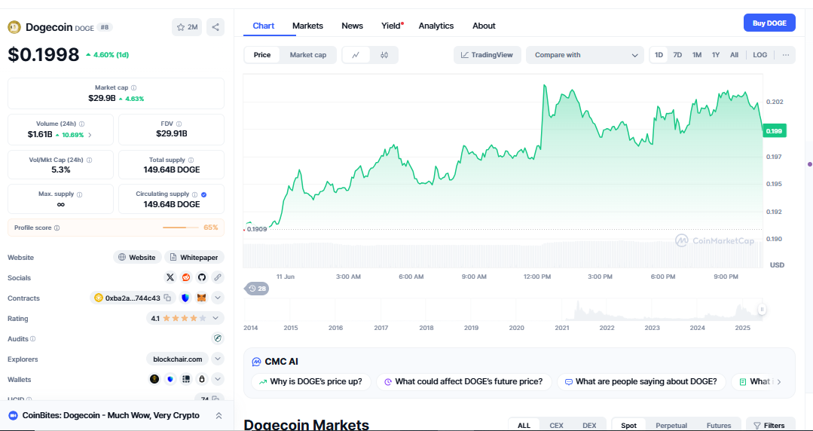
Task: Select the Chart tab
Action: pos(264,26)
